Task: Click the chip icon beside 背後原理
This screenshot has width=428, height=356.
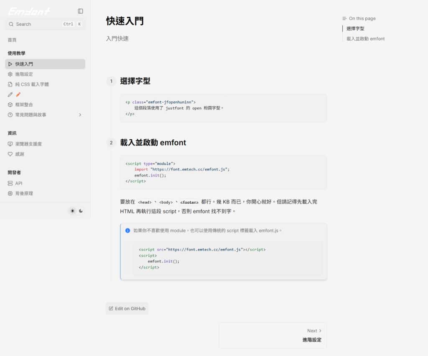Action: tap(10, 193)
